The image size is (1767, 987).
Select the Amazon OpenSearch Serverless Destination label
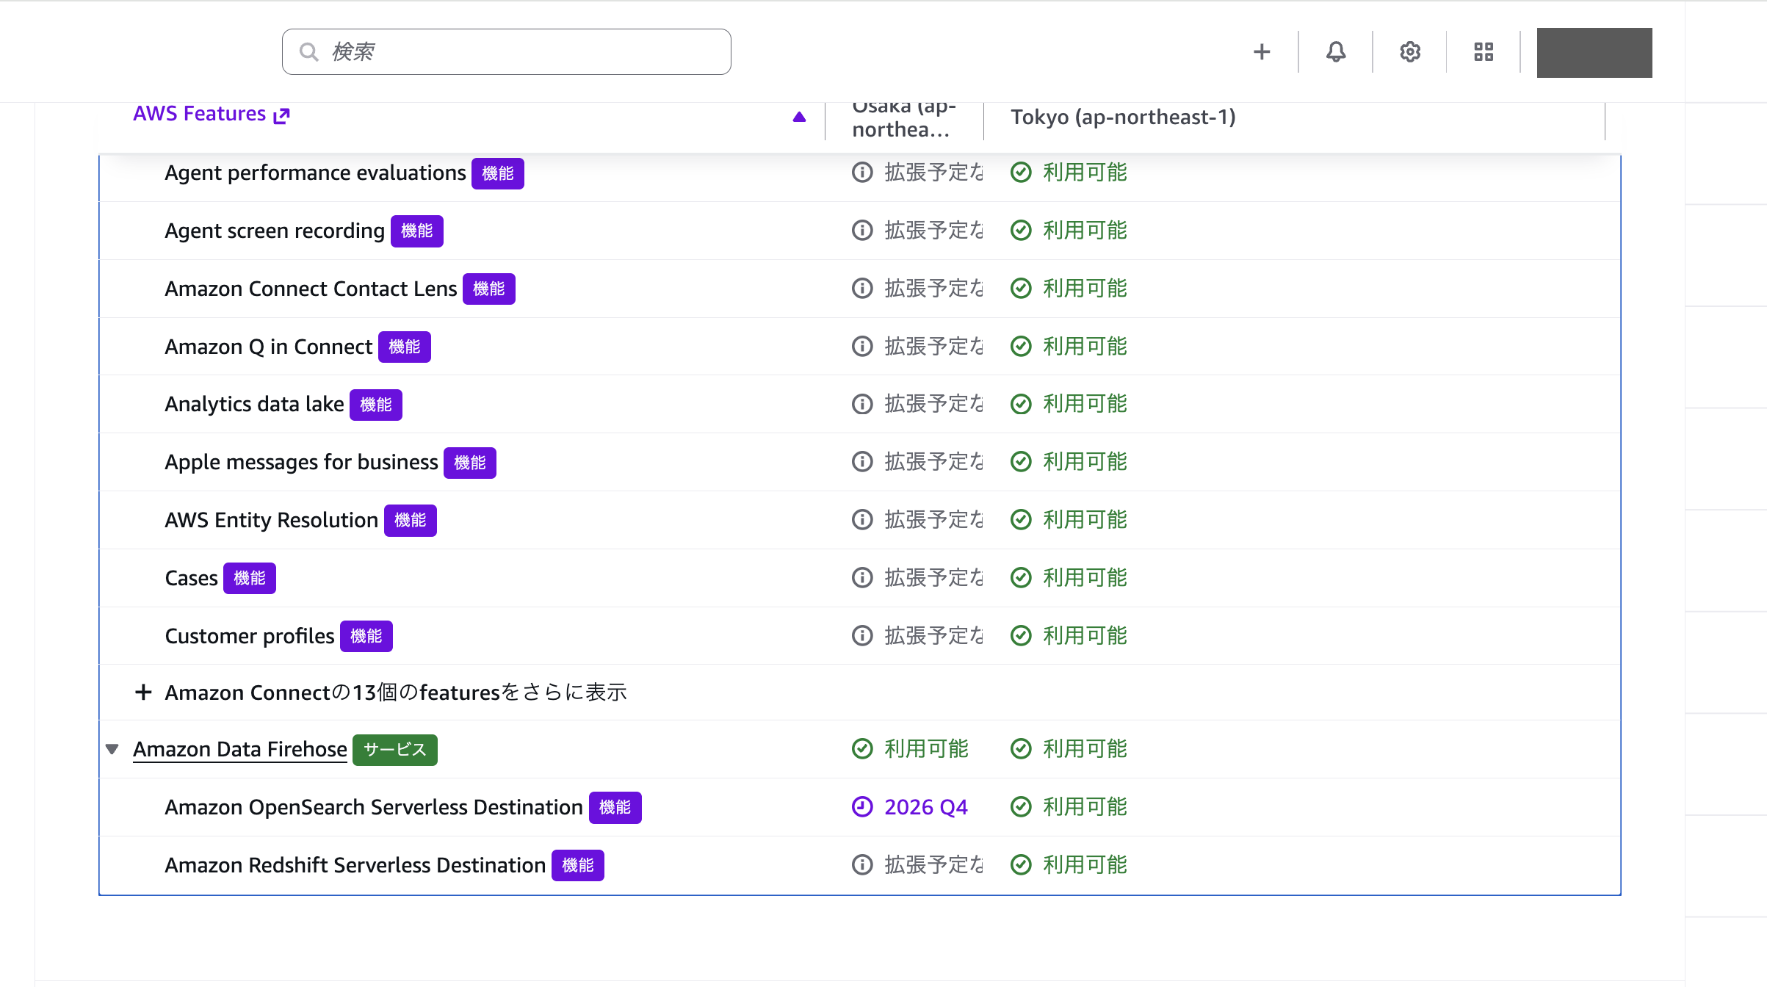(374, 807)
